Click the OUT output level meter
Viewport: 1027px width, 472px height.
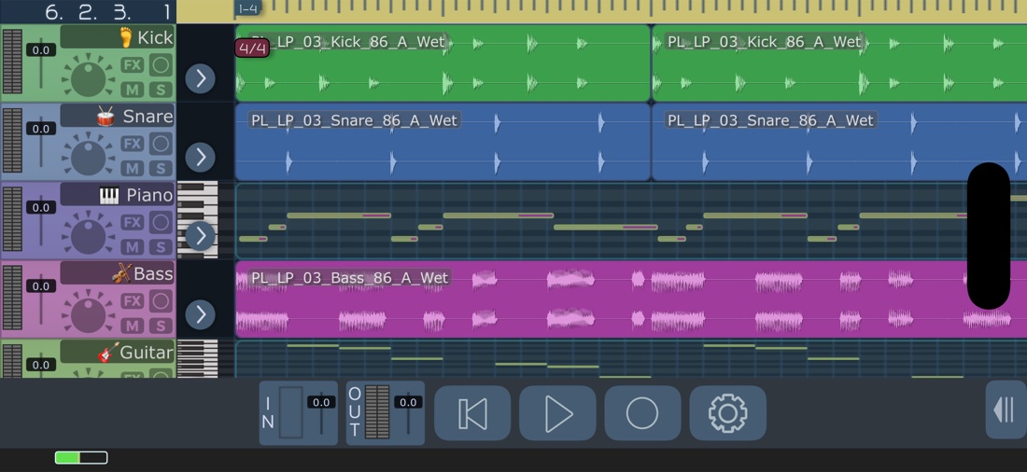pyautogui.click(x=377, y=412)
